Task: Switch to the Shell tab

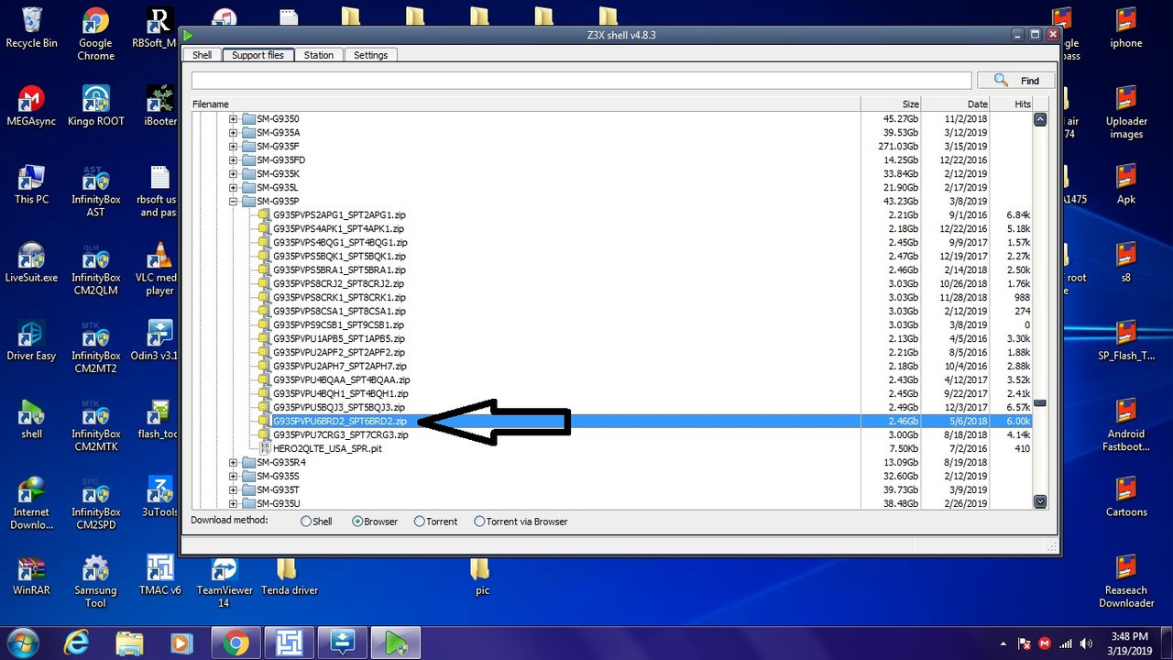Action: pos(202,55)
